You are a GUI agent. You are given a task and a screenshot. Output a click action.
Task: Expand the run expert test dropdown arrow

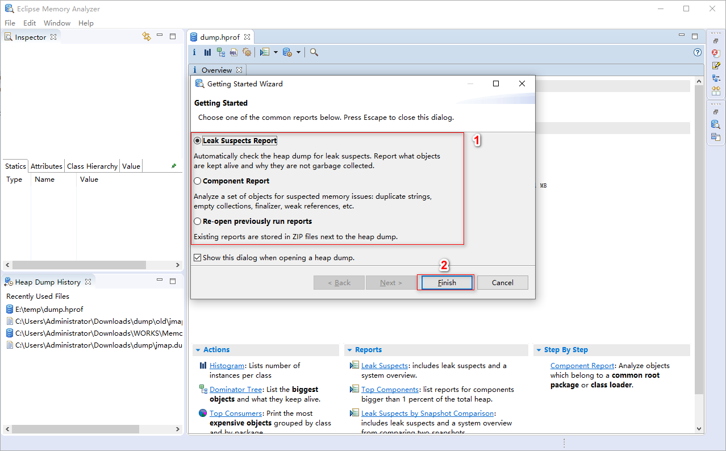pyautogui.click(x=276, y=52)
